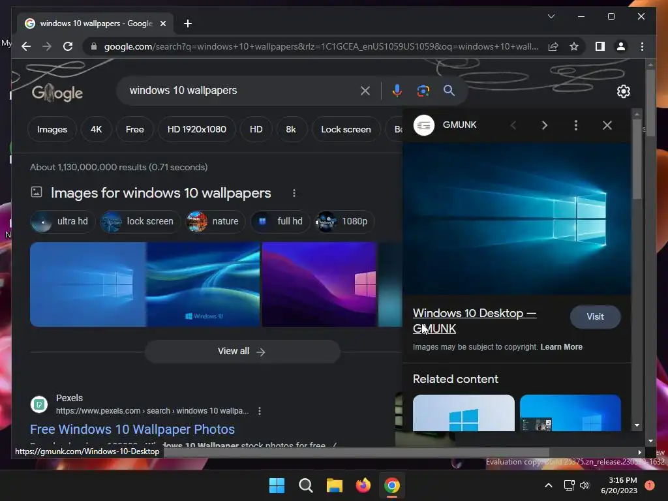Focus the Google search input field
Viewport: 668px width, 501px height.
243,90
